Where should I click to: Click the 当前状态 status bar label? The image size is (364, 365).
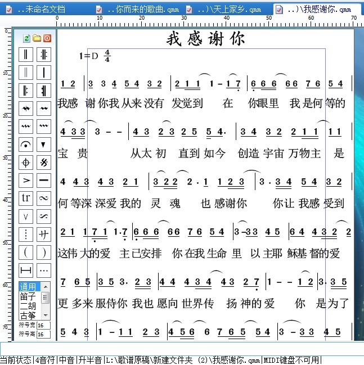tap(16, 360)
